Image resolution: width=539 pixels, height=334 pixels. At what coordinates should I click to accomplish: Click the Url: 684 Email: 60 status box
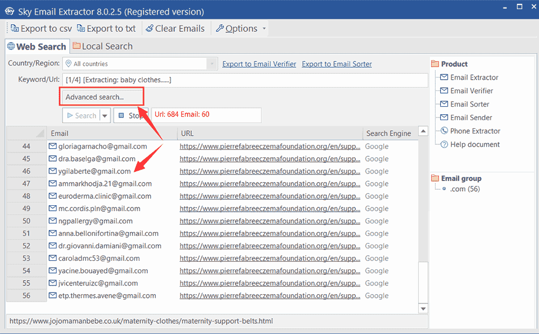click(x=206, y=115)
